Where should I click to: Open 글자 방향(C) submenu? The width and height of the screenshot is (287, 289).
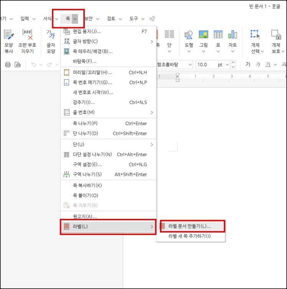pyautogui.click(x=109, y=41)
